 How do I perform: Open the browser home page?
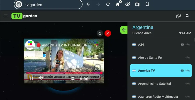click(x=118, y=4)
